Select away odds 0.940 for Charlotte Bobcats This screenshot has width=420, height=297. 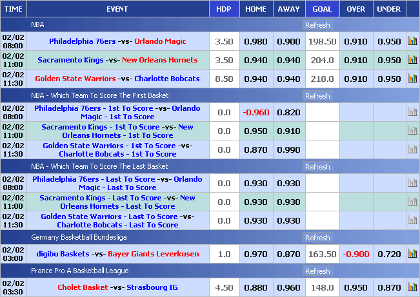pos(288,79)
